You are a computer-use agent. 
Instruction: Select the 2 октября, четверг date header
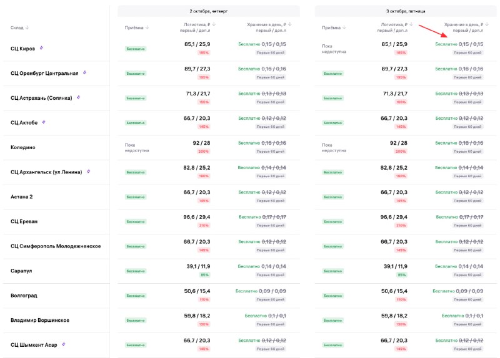point(209,11)
